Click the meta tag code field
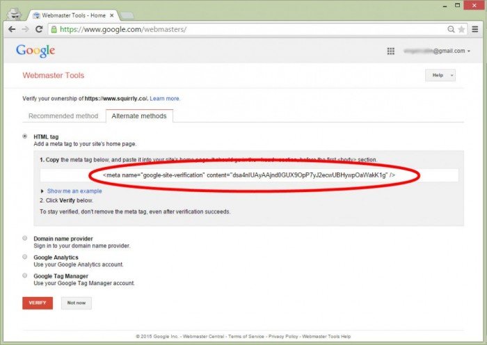Image resolution: width=487 pixels, height=345 pixels. pos(248,175)
